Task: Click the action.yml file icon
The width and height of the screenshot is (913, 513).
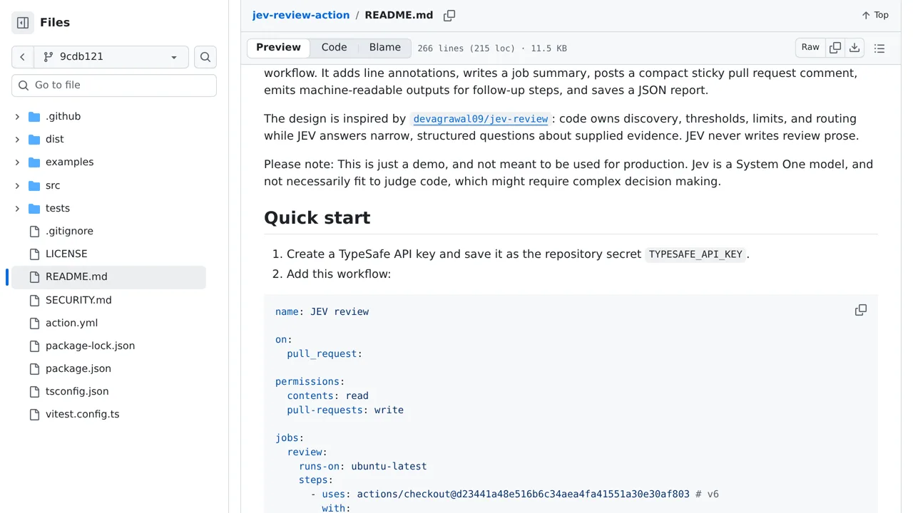Action: coord(34,323)
